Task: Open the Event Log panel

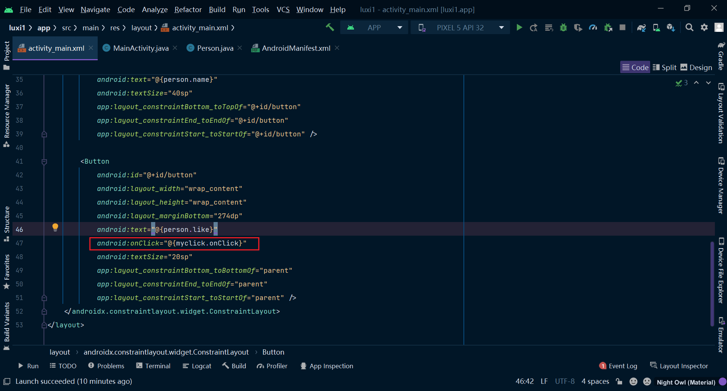Action: click(x=618, y=366)
